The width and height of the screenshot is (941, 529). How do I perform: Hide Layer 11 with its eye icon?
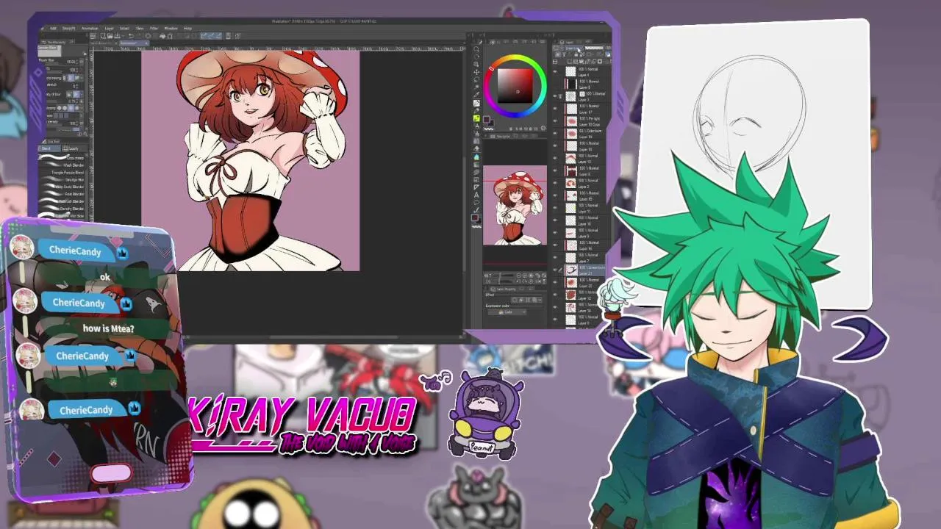(x=555, y=207)
